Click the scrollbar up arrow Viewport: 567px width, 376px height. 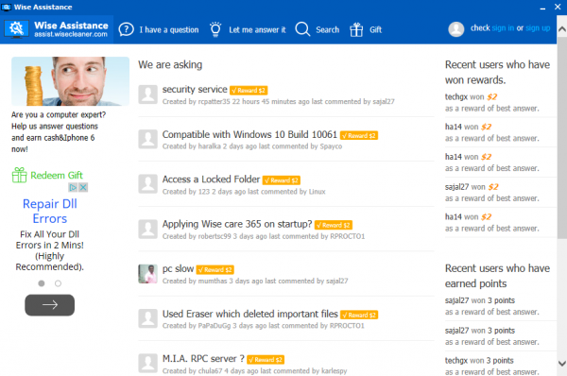pyautogui.click(x=562, y=29)
